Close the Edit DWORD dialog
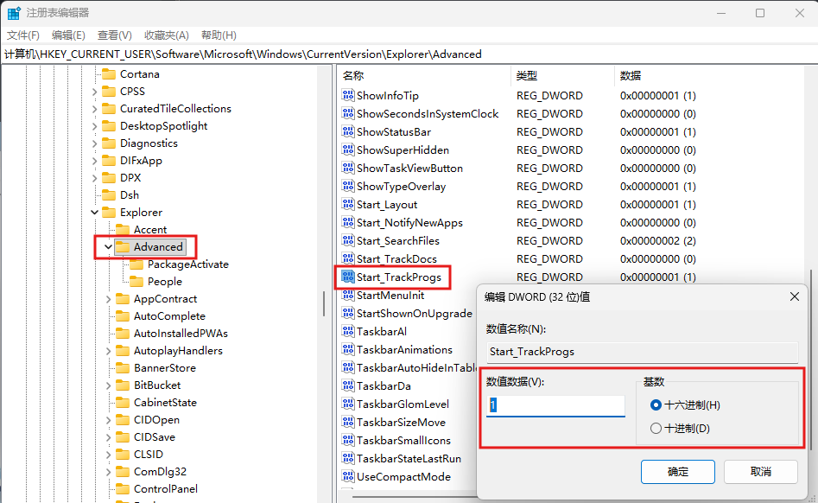The image size is (818, 503). point(795,296)
